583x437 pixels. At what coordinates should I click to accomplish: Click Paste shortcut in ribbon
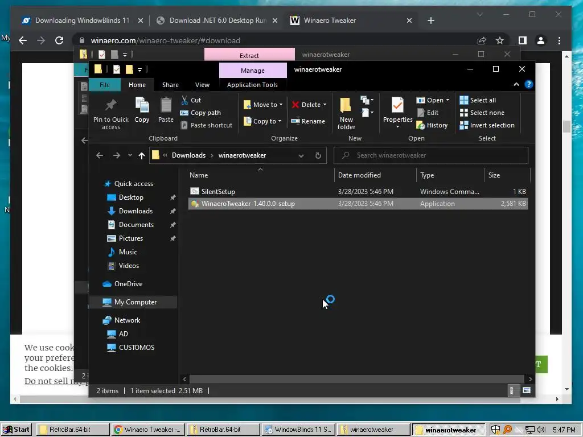pos(207,125)
